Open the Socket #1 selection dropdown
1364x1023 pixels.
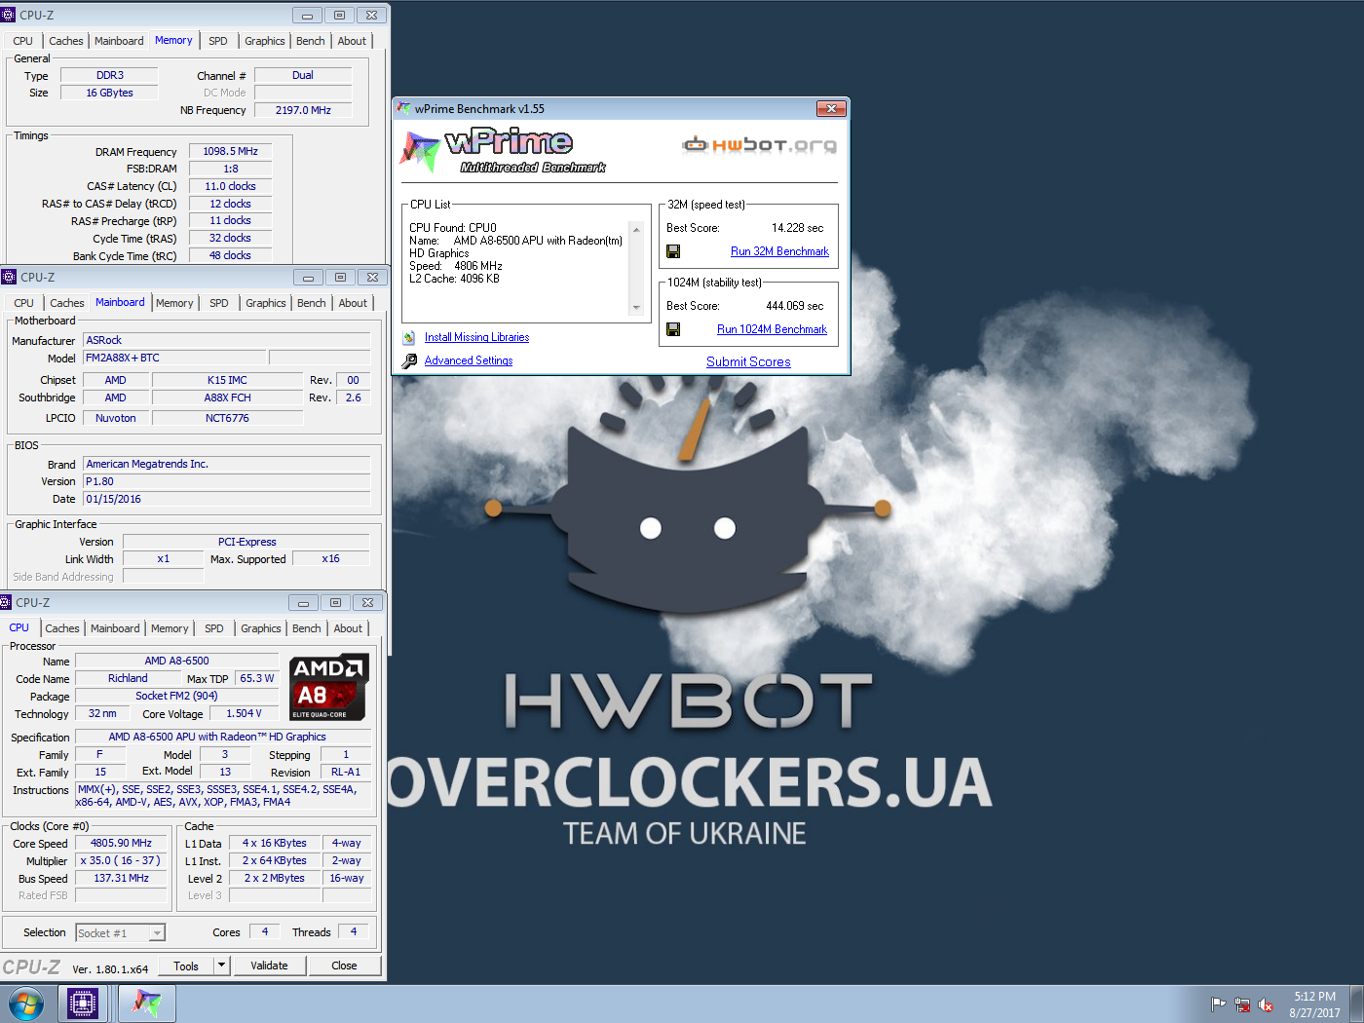tap(157, 933)
